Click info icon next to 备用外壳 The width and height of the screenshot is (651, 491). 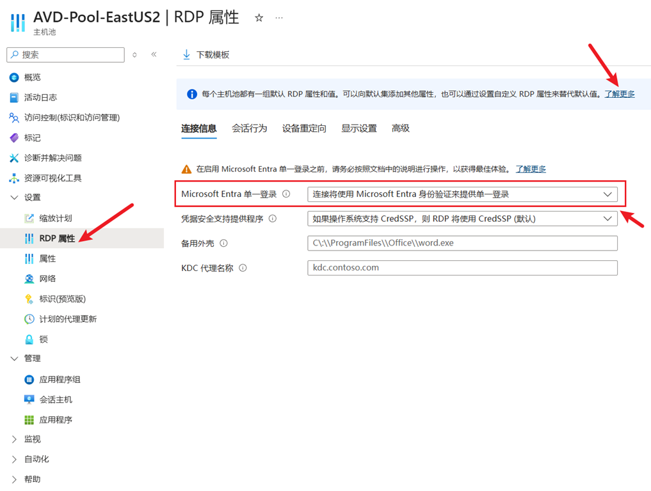coord(223,243)
